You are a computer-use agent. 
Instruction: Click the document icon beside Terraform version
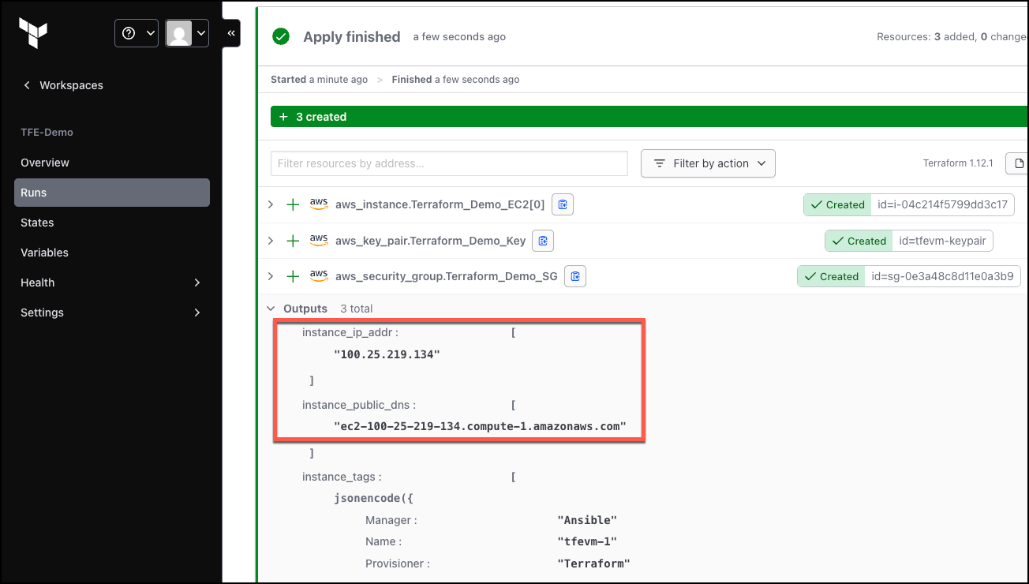click(1019, 163)
